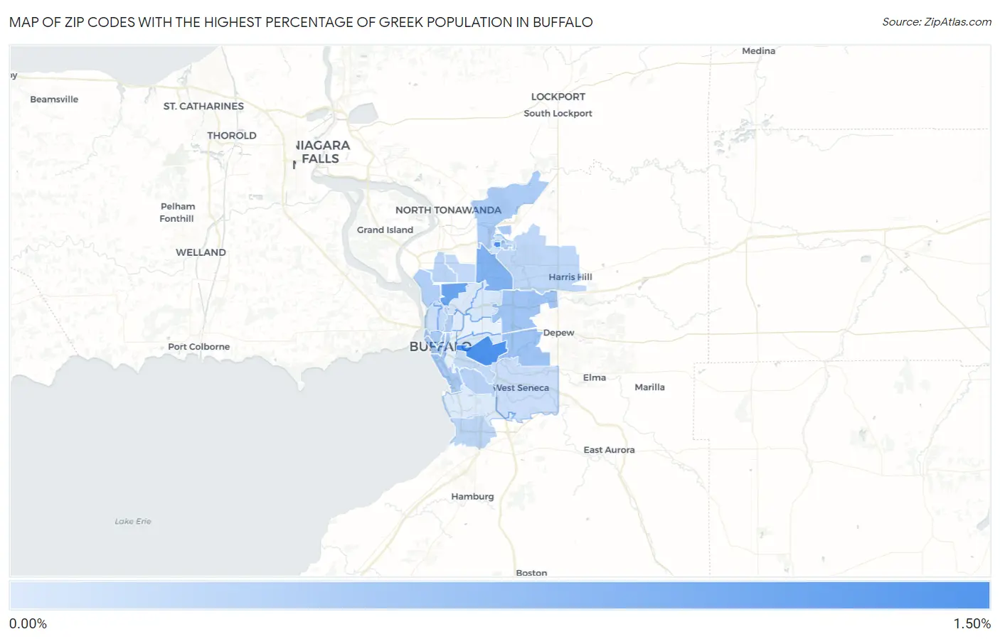Click the Source: ZipAtlas.com attribution text
This screenshot has height=639, width=1000.
pyautogui.click(x=937, y=22)
